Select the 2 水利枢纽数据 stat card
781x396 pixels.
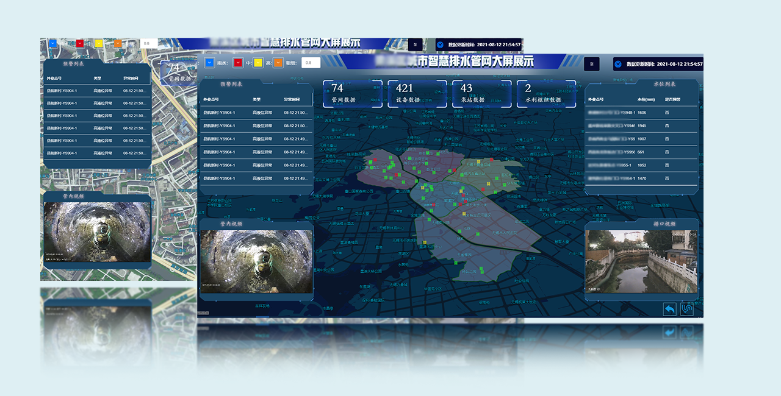(x=545, y=94)
